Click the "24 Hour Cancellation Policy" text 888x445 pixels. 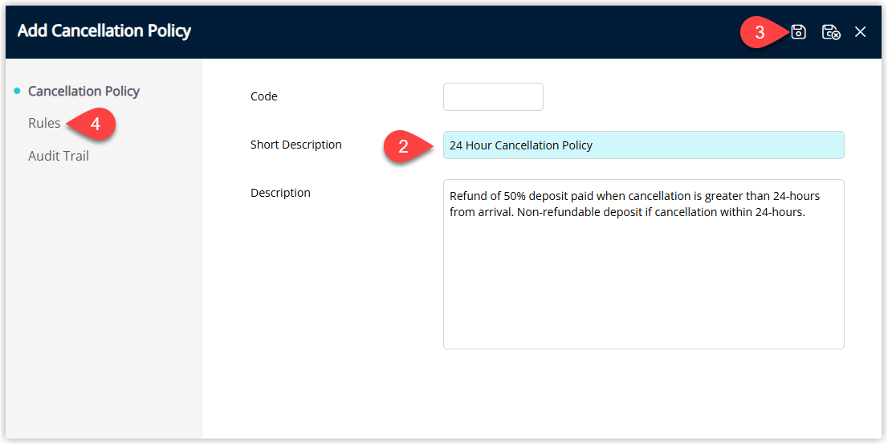(521, 145)
